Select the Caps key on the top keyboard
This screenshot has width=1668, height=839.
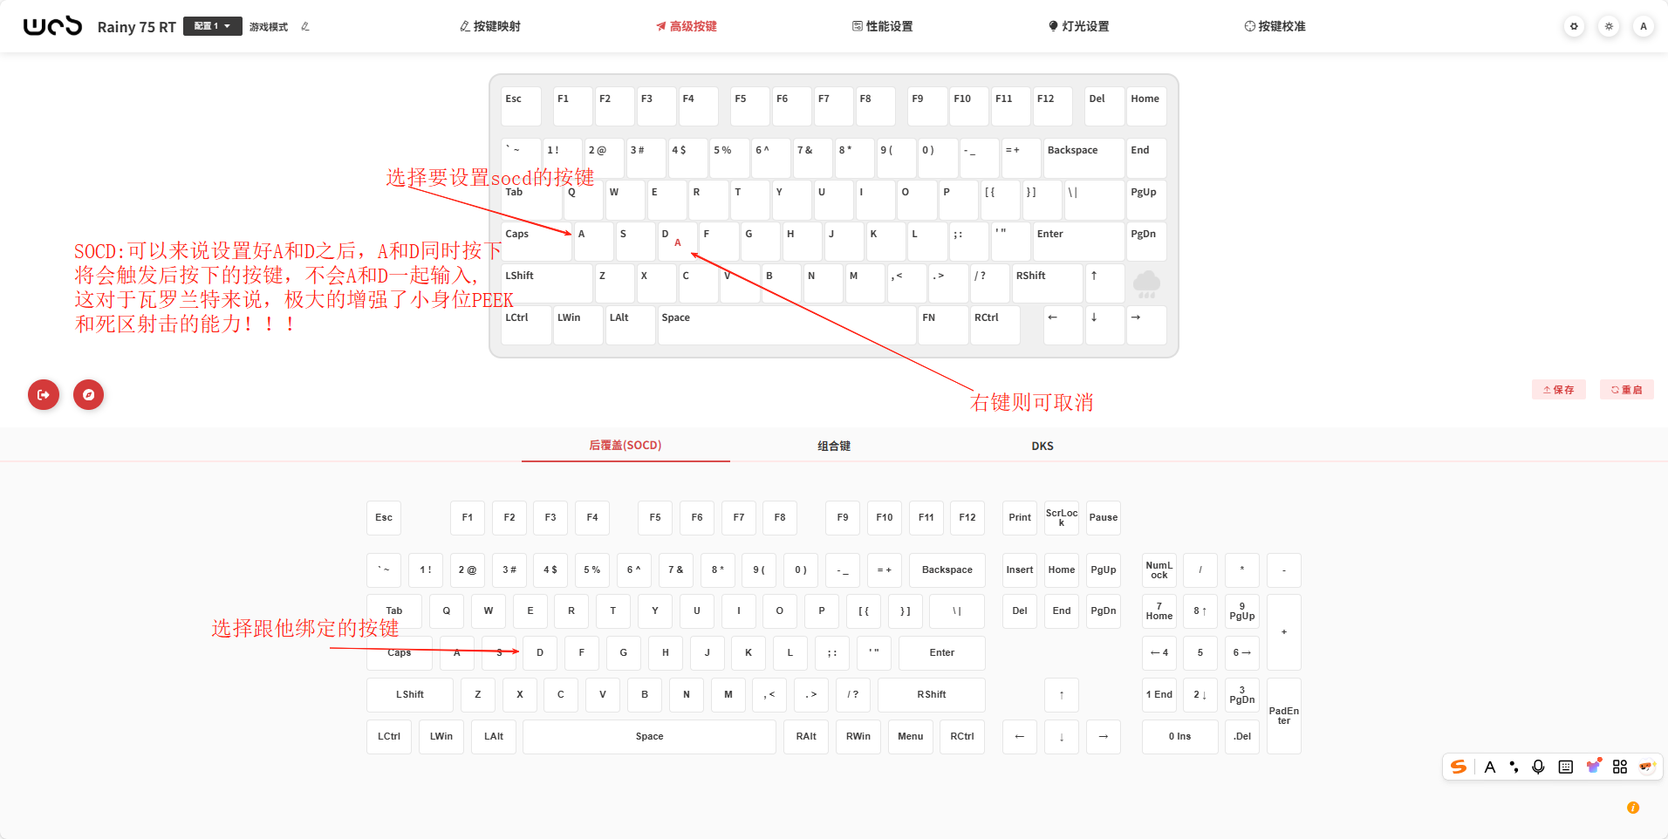[x=537, y=242]
